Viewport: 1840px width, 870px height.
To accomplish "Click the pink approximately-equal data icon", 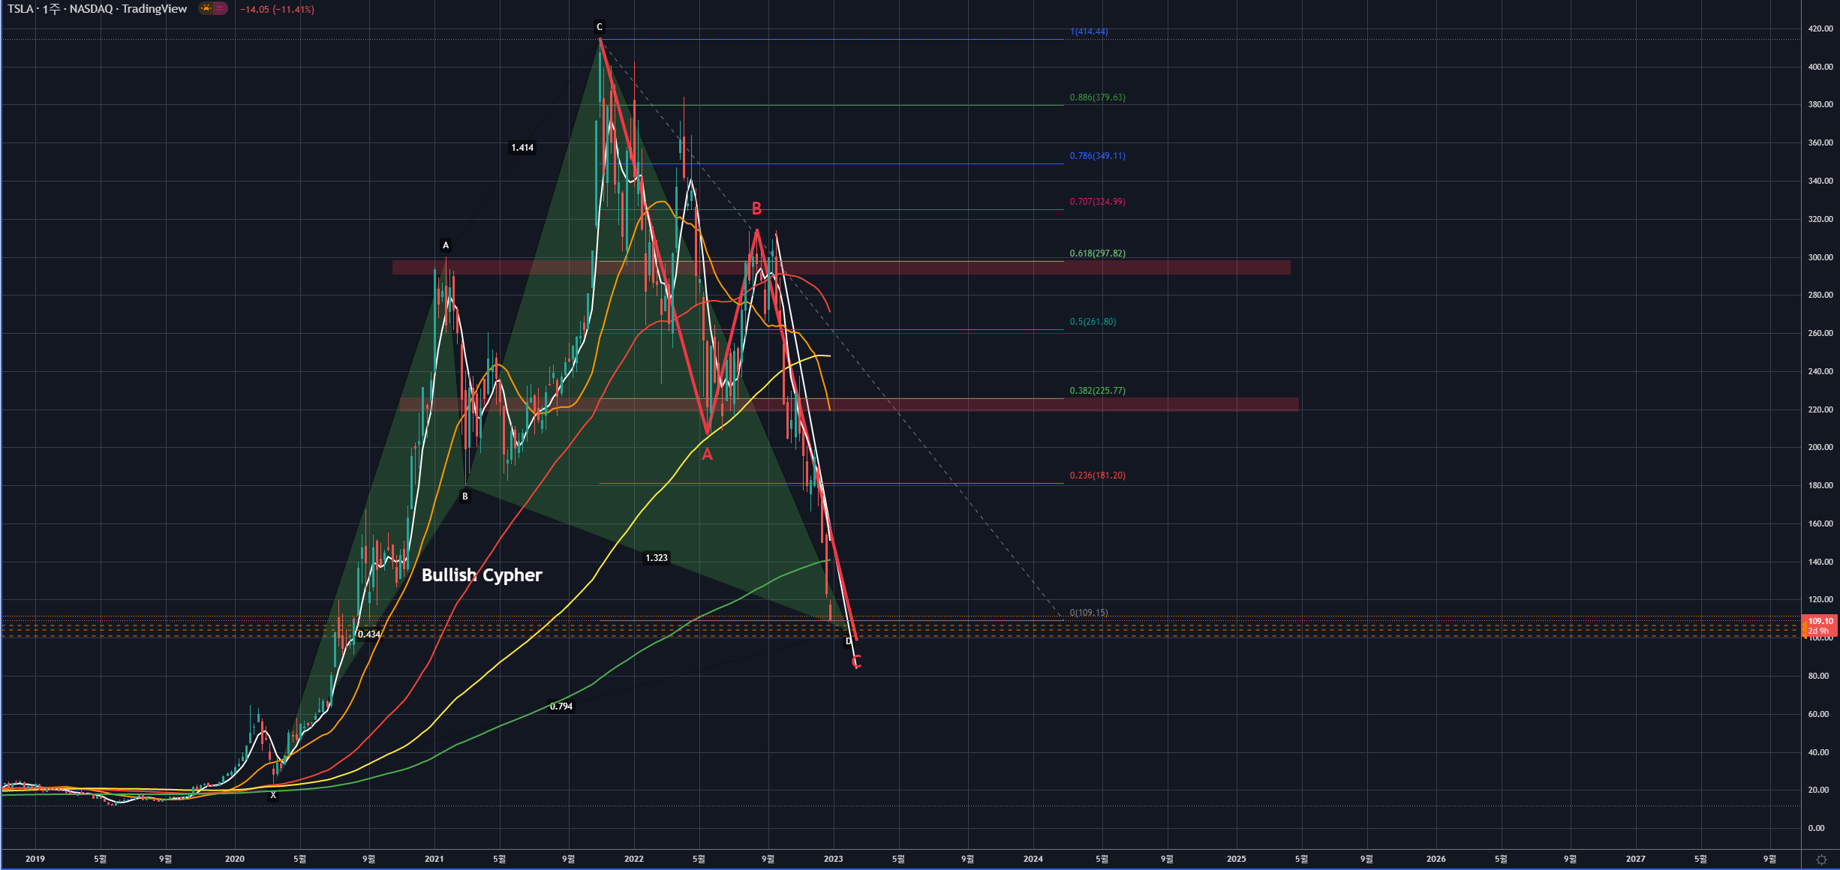I will pyautogui.click(x=220, y=9).
